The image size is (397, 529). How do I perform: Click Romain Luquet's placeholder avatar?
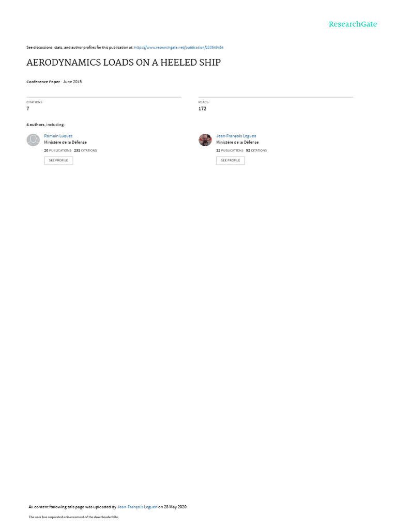click(33, 140)
